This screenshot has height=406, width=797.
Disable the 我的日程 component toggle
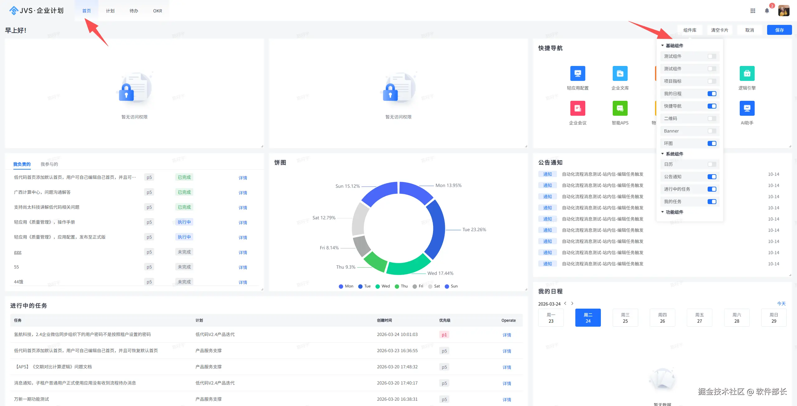pyautogui.click(x=712, y=94)
